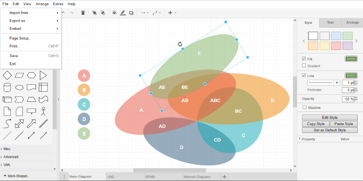Viewport: 363px width, 181px height.
Task: Select the actor stick figure shape
Action: pyautogui.click(x=43, y=112)
